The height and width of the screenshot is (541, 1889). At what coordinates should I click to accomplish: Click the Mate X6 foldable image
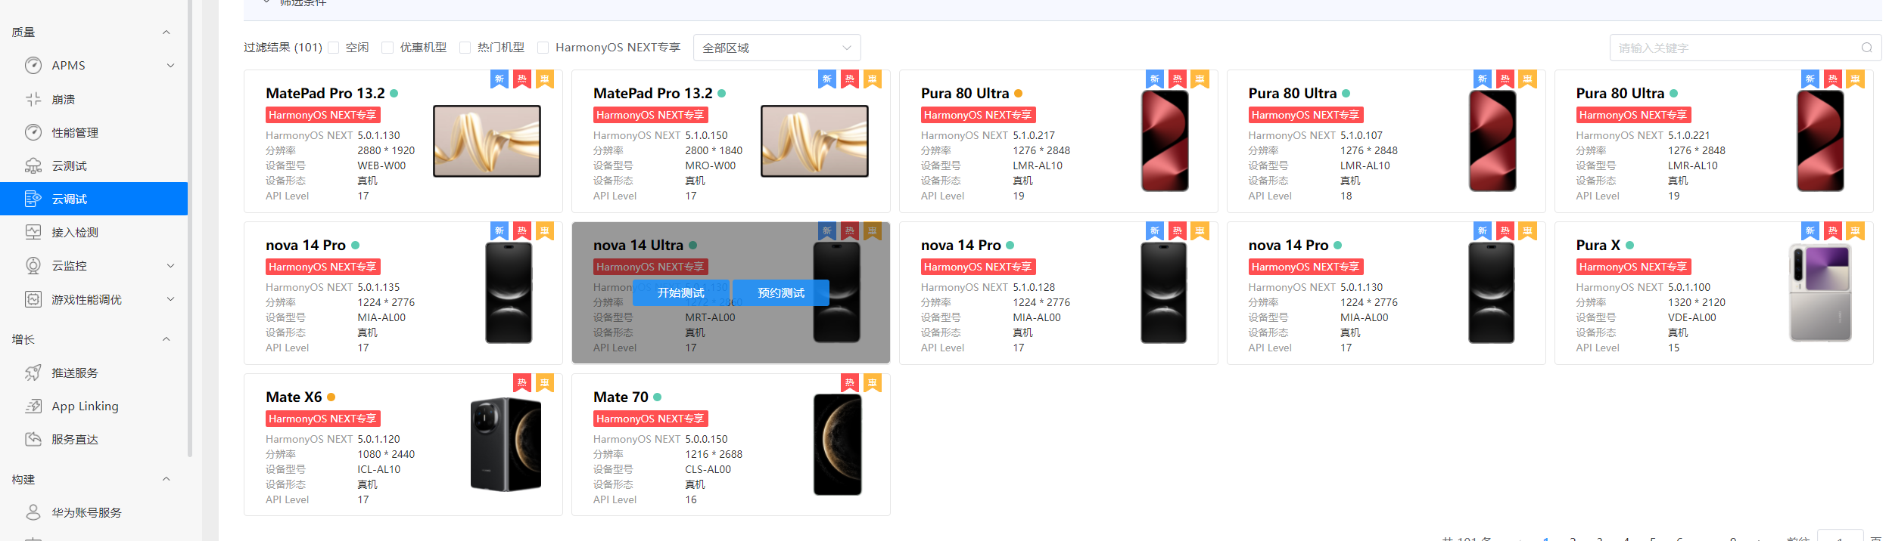506,444
